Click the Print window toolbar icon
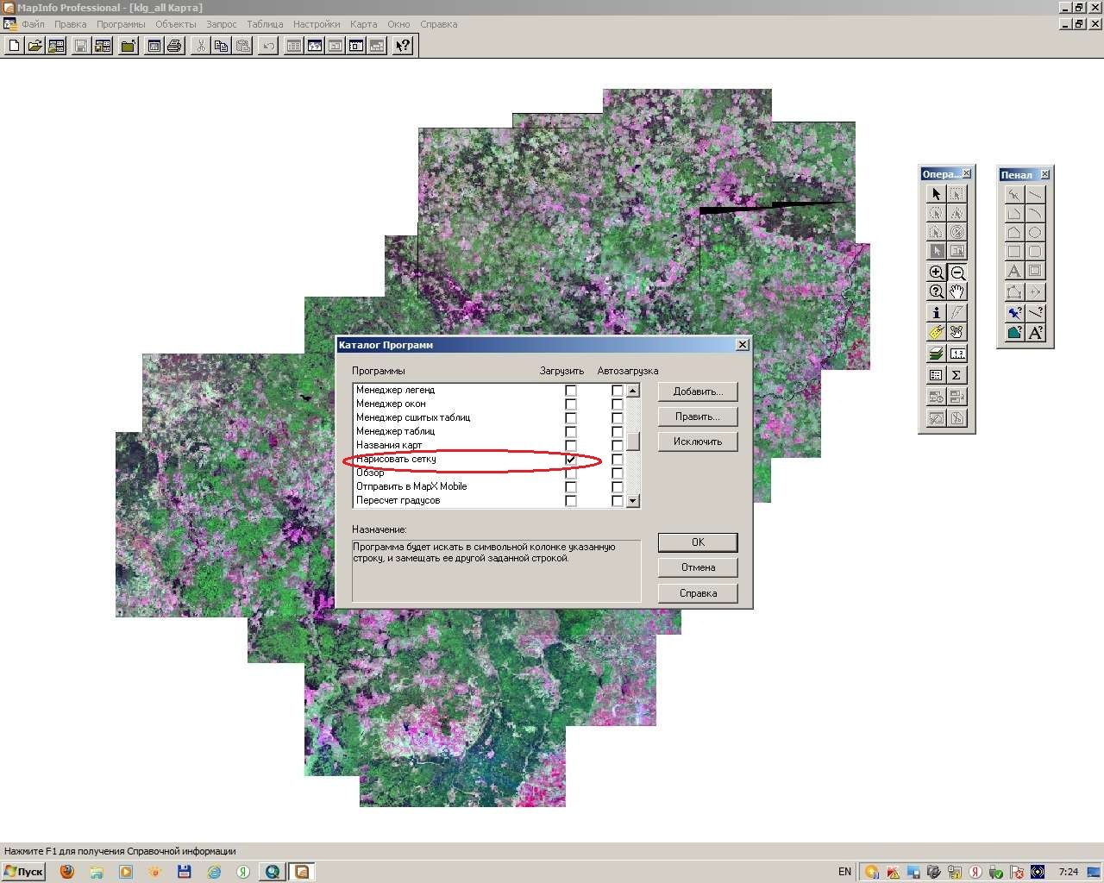 (174, 46)
